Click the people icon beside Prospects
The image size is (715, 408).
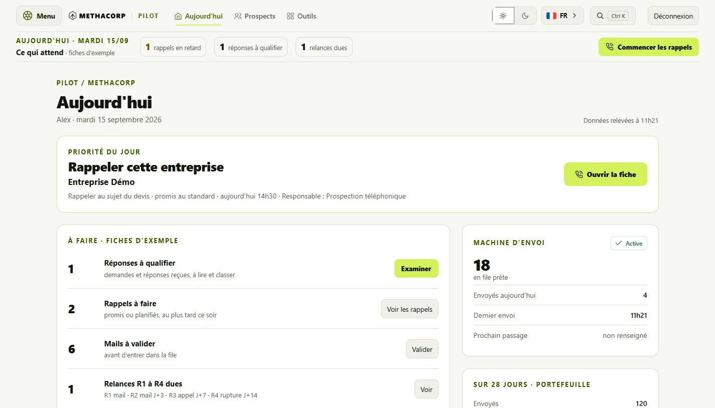238,16
